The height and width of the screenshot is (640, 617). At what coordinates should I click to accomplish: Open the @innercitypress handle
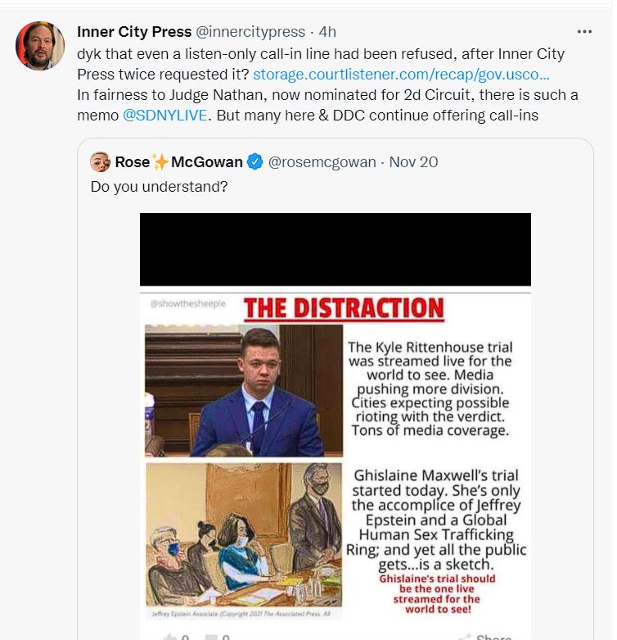[x=250, y=31]
